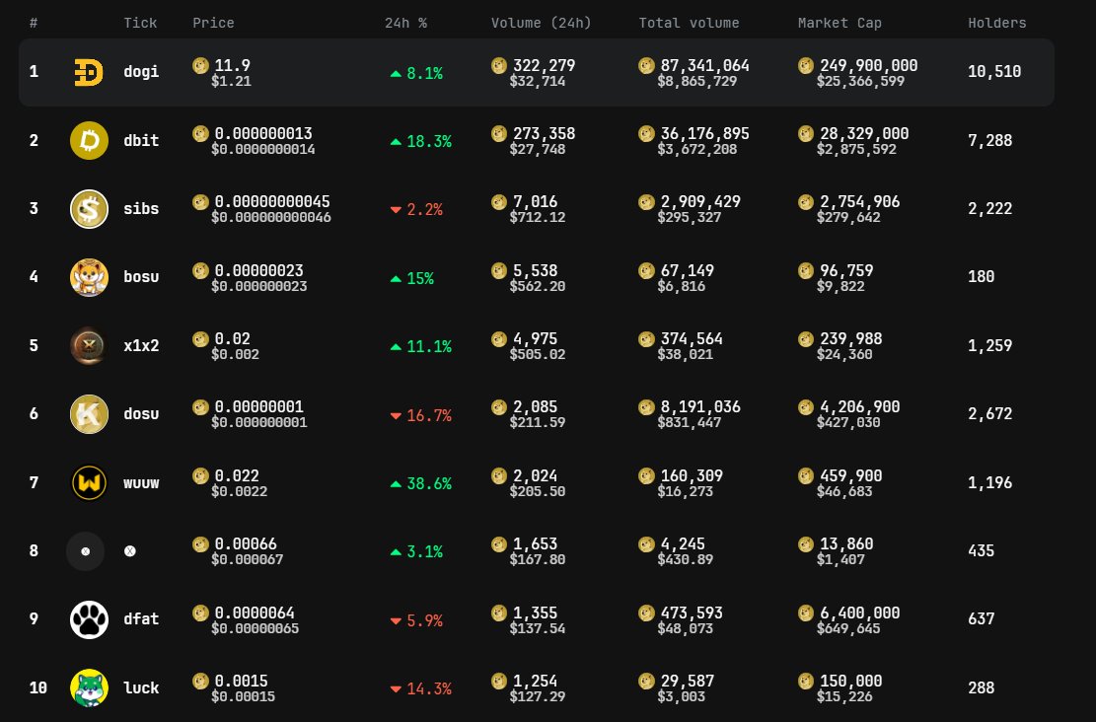Click the doge coin icon beside 4,975 volume
The width and height of the screenshot is (1096, 722).
tap(499, 339)
